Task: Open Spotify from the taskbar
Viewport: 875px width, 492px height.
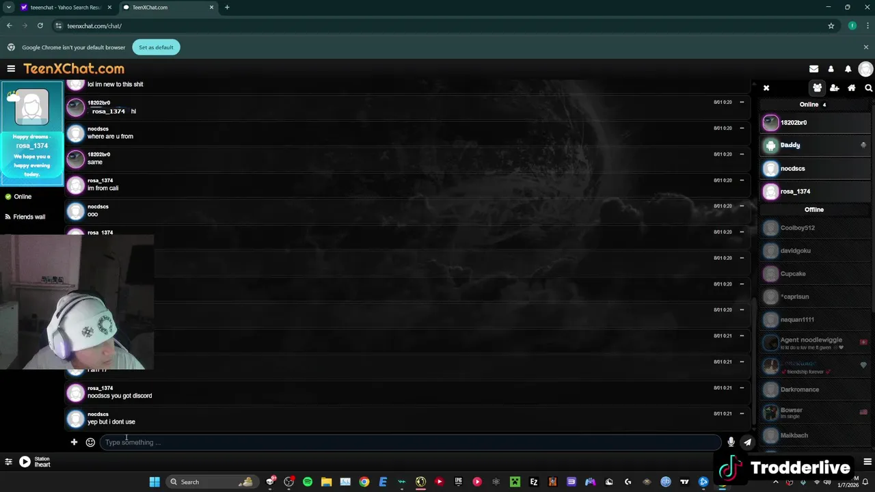Action: pyautogui.click(x=308, y=482)
